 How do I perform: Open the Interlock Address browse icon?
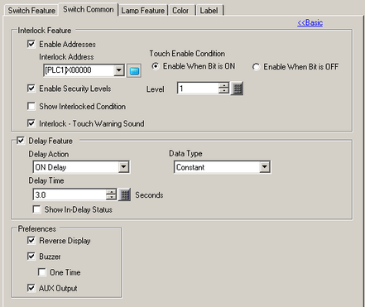pyautogui.click(x=134, y=70)
